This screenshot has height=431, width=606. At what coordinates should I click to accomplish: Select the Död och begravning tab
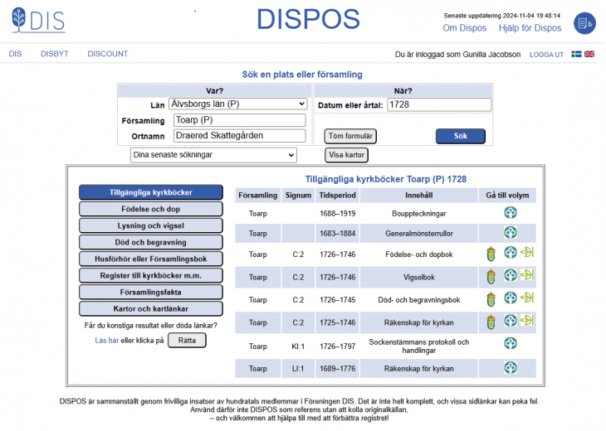(x=151, y=242)
